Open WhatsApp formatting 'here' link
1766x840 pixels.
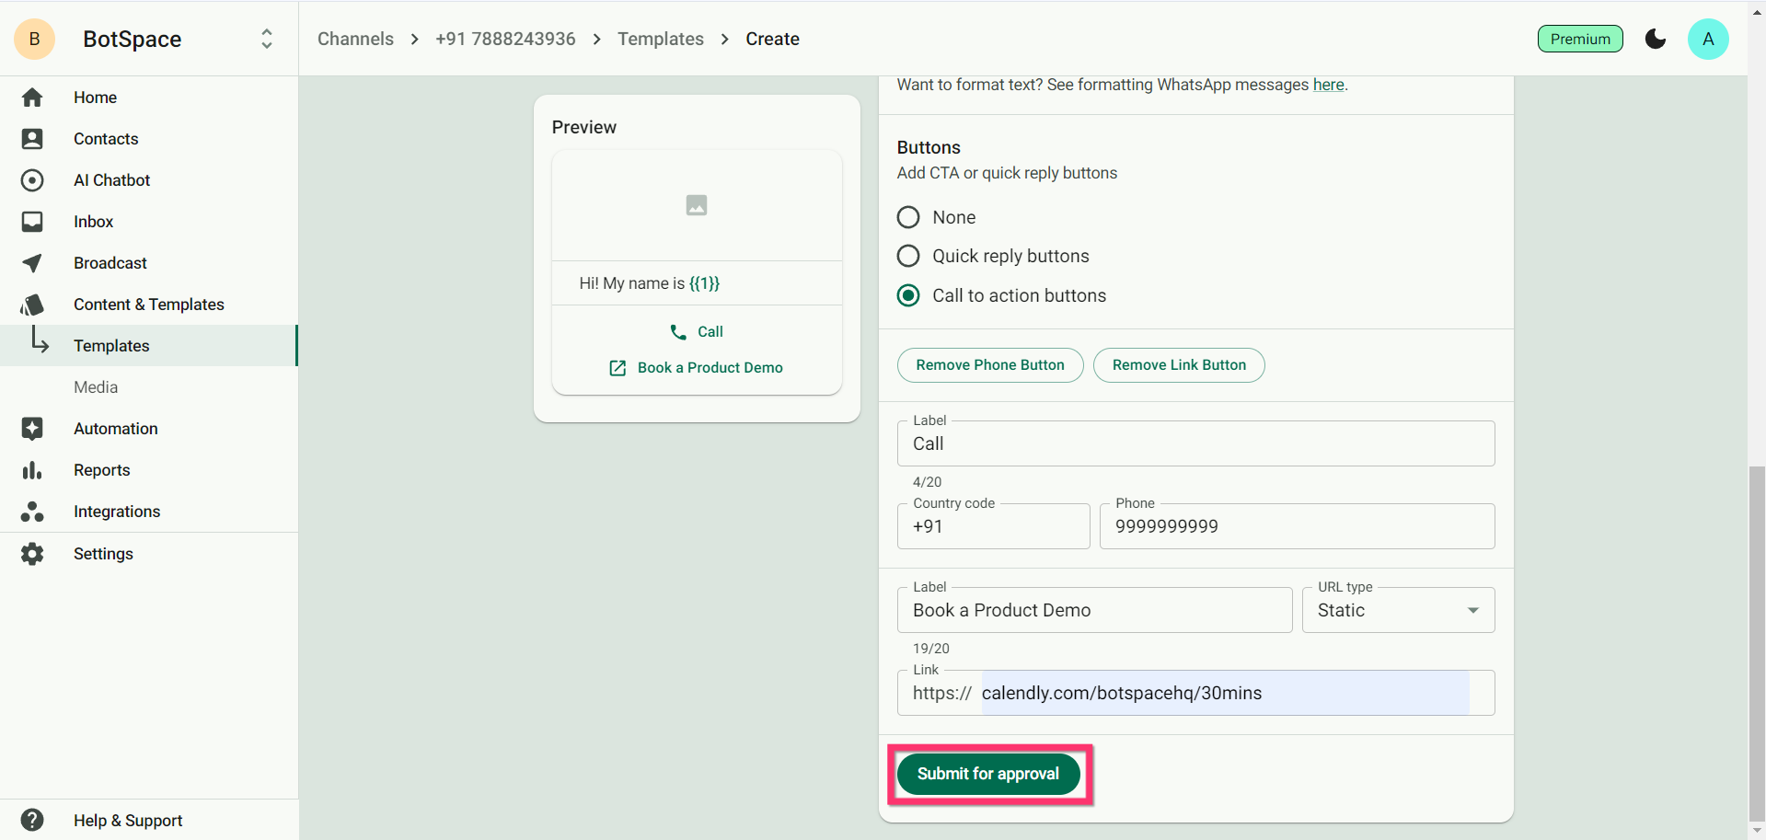(x=1328, y=85)
